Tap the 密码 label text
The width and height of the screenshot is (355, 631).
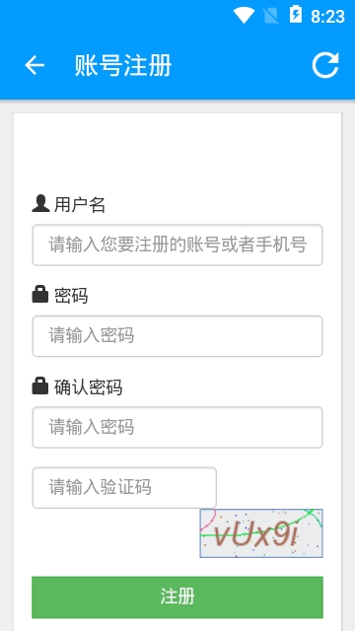pyautogui.click(x=71, y=296)
